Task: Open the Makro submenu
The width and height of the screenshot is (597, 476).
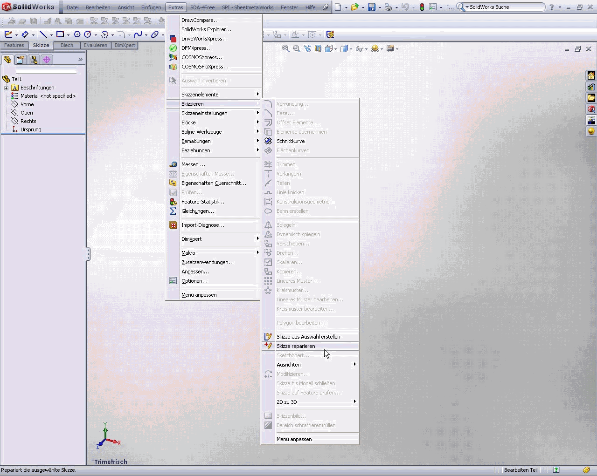Action: tap(214, 253)
